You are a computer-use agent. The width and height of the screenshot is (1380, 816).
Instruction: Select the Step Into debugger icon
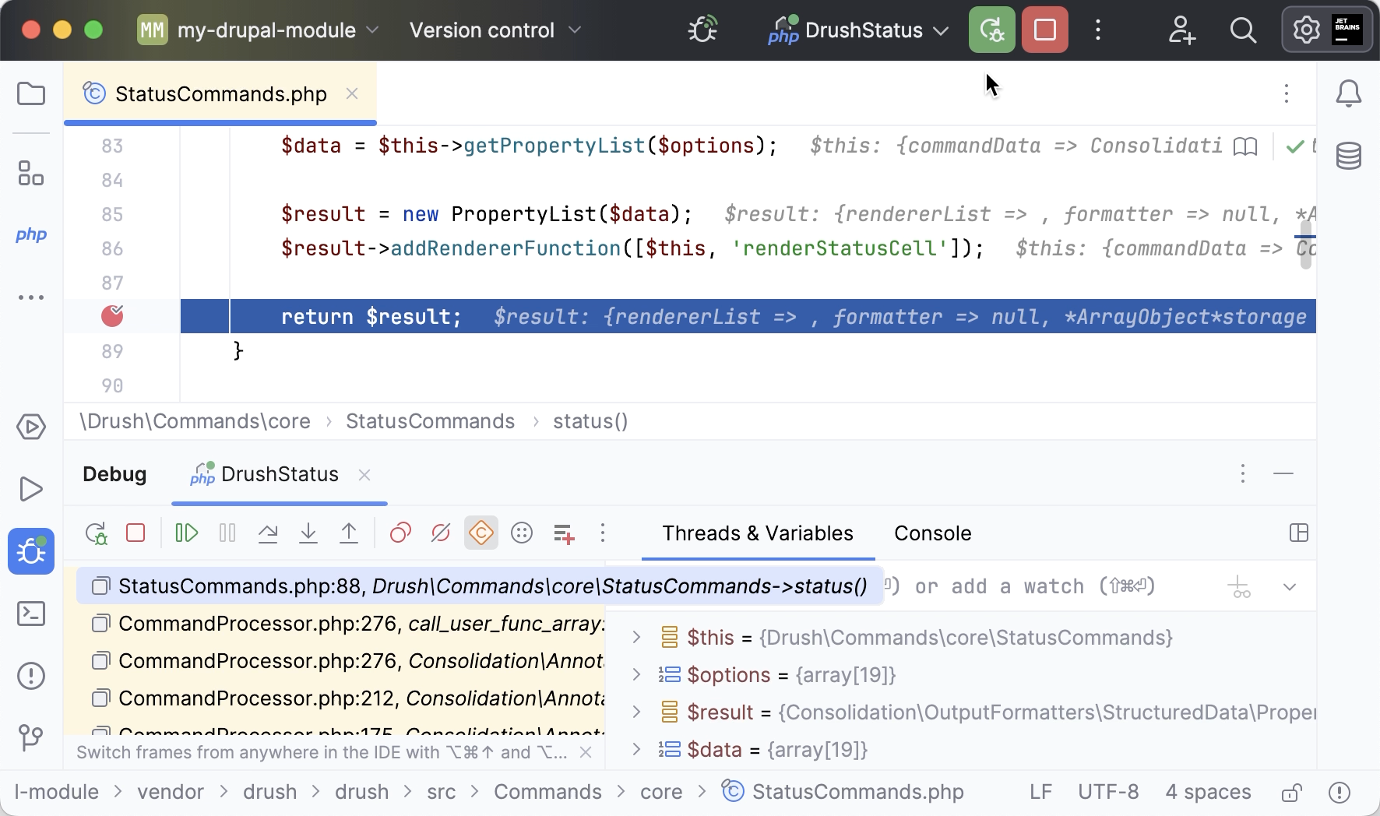pos(308,533)
